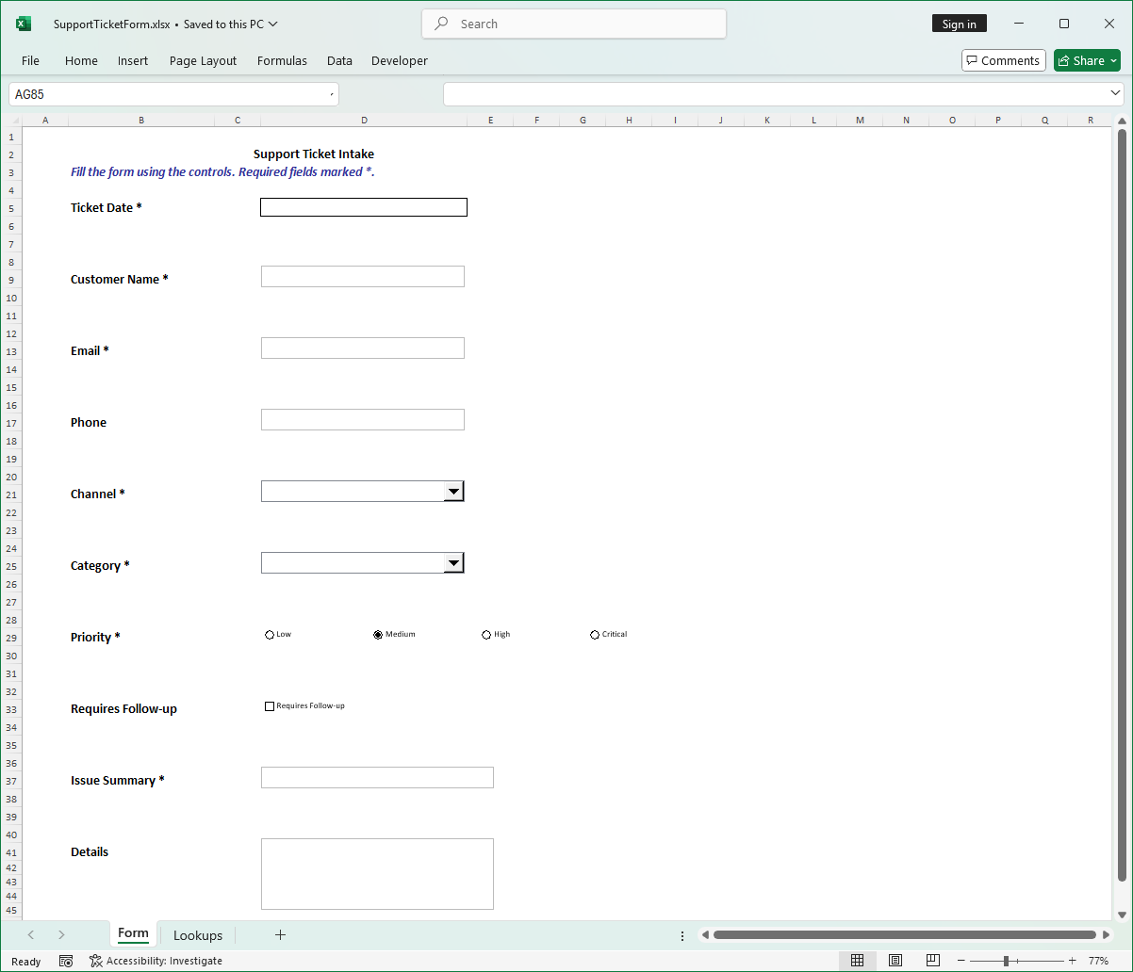Switch to Normal view in the status bar
This screenshot has width=1133, height=972.
(x=858, y=960)
